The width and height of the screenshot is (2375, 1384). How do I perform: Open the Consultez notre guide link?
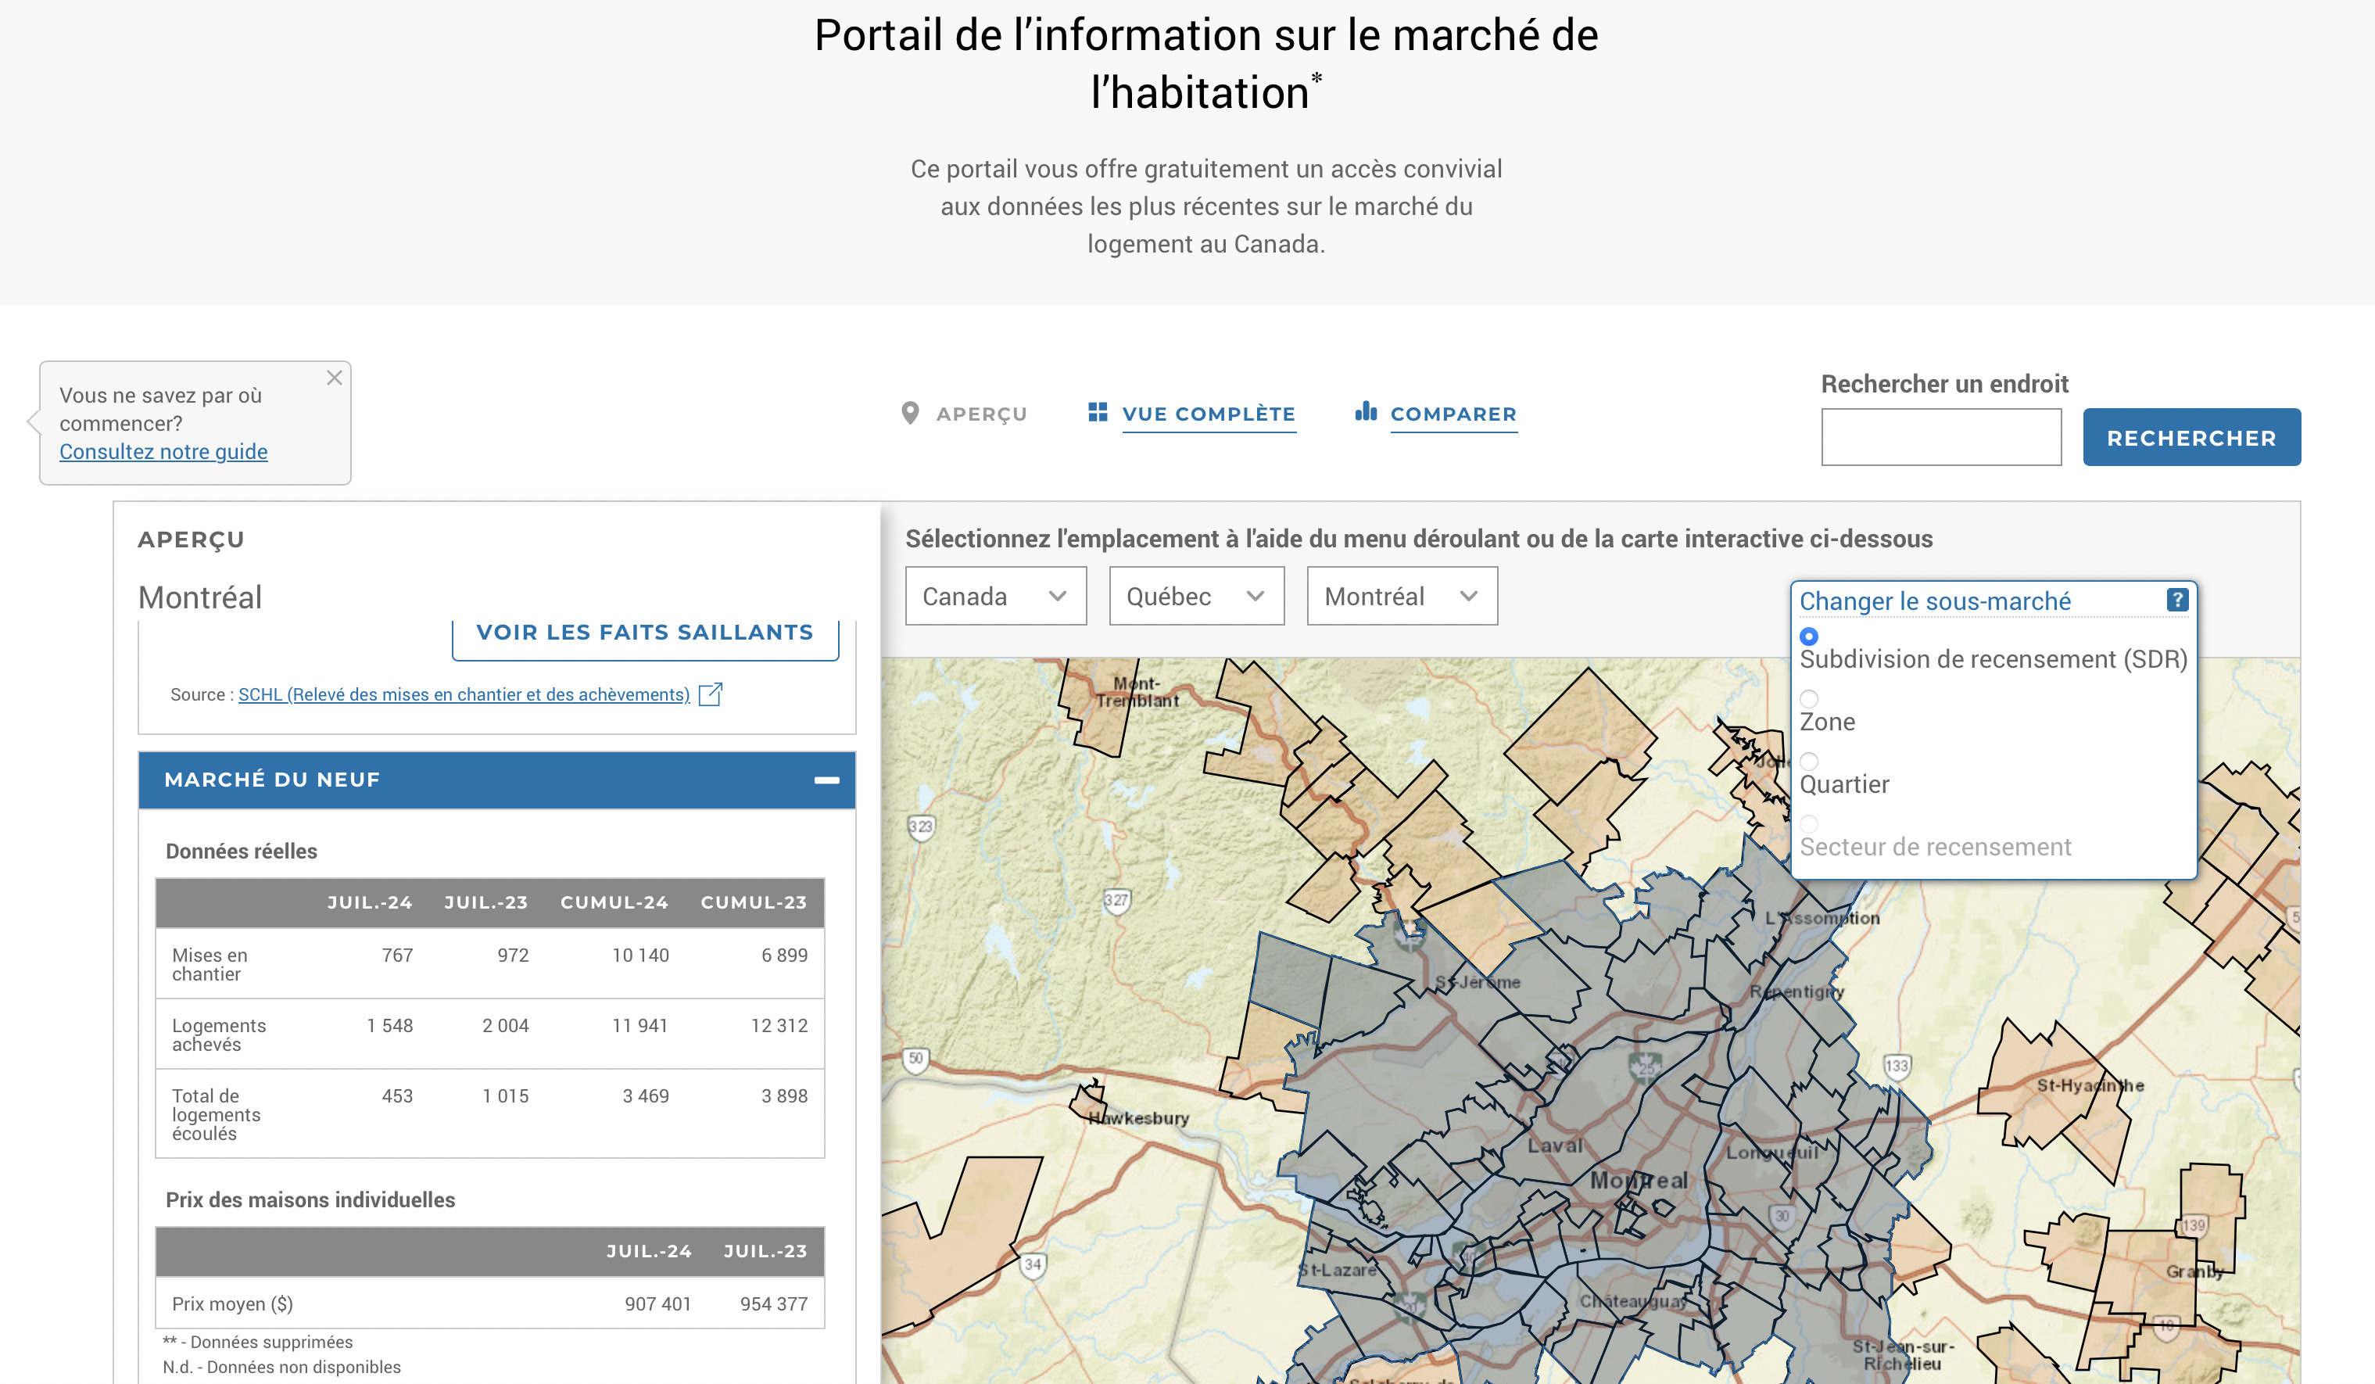pos(163,452)
